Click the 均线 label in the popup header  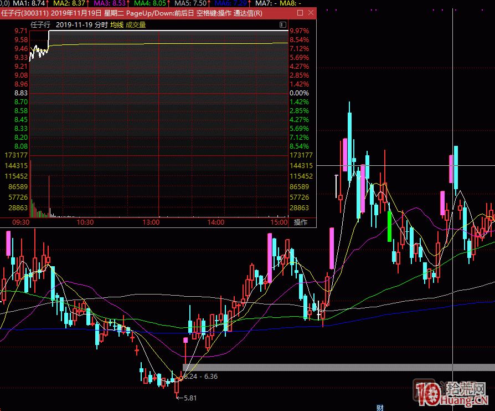point(116,25)
